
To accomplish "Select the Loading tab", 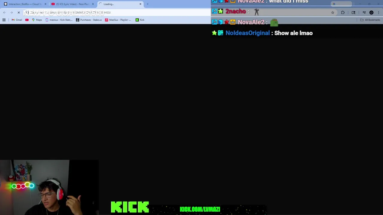I will [120, 4].
